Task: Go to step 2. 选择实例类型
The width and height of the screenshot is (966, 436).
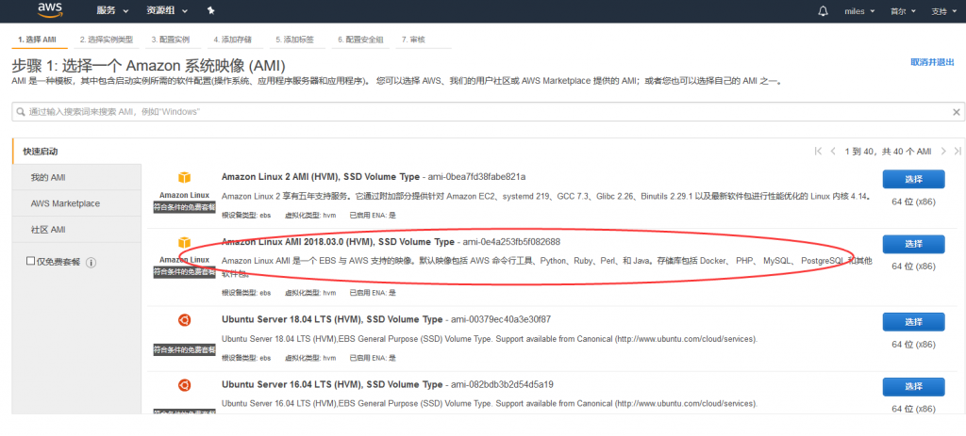Action: [x=106, y=40]
